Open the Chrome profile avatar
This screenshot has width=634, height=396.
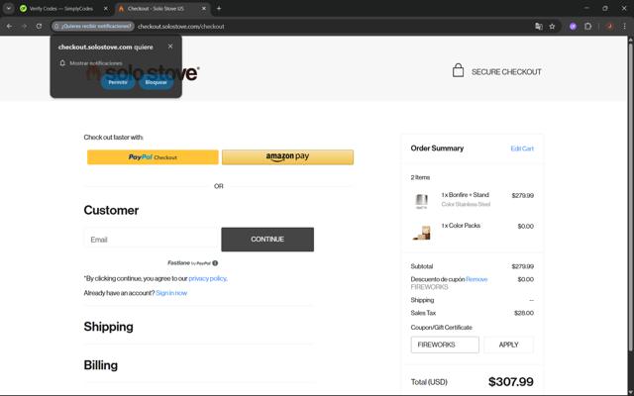tap(610, 27)
